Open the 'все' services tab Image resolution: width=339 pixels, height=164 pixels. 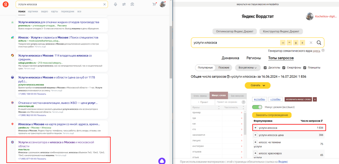[79, 11]
